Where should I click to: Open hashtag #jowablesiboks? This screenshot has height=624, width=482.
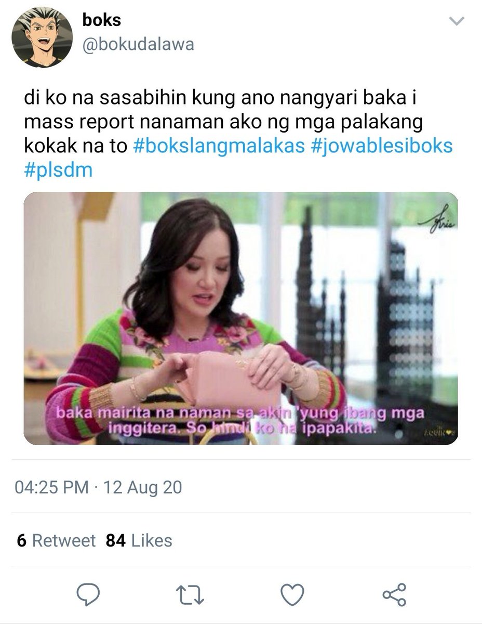click(381, 146)
